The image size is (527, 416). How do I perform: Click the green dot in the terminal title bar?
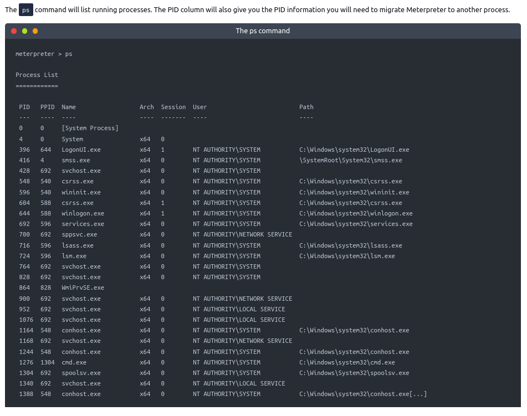(24, 31)
